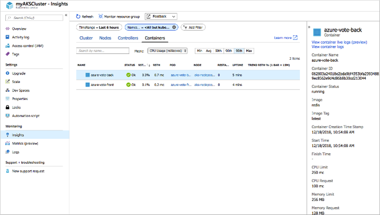Remove the Names filter using x icon
Viewport: 380px width, 215px height.
pyautogui.click(x=174, y=27)
